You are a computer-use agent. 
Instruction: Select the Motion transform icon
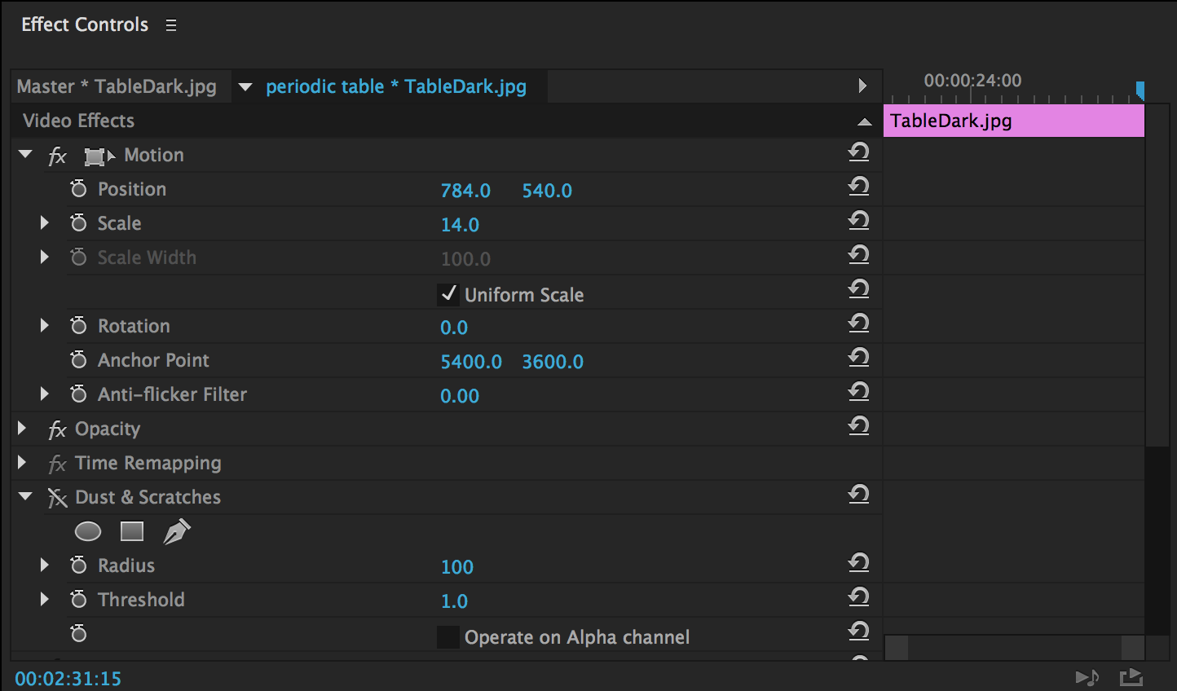(99, 156)
